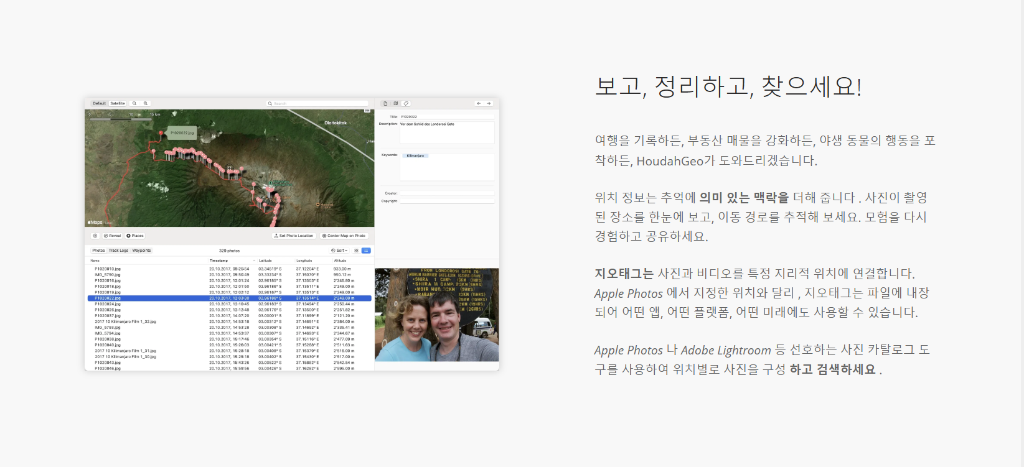Select row IMG_5790.jpg

[230, 275]
